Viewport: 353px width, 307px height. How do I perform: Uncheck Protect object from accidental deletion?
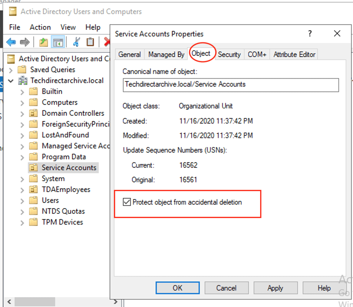coord(127,202)
